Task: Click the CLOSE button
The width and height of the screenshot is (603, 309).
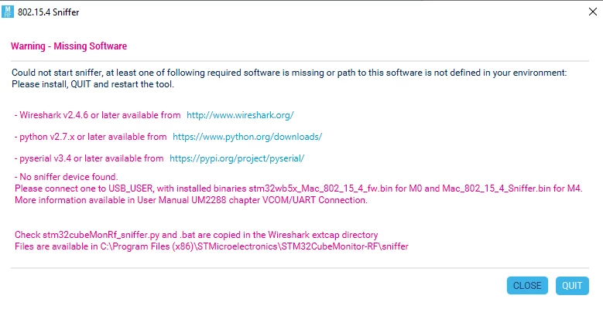Action: 527,286
